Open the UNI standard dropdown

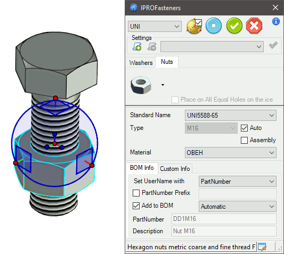pos(155,27)
